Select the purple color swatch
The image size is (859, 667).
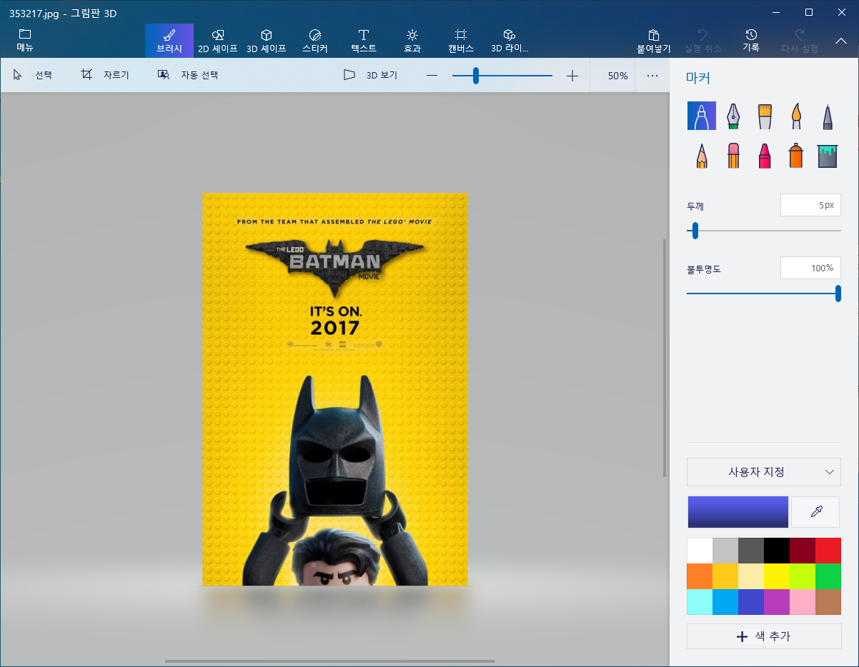[777, 602]
